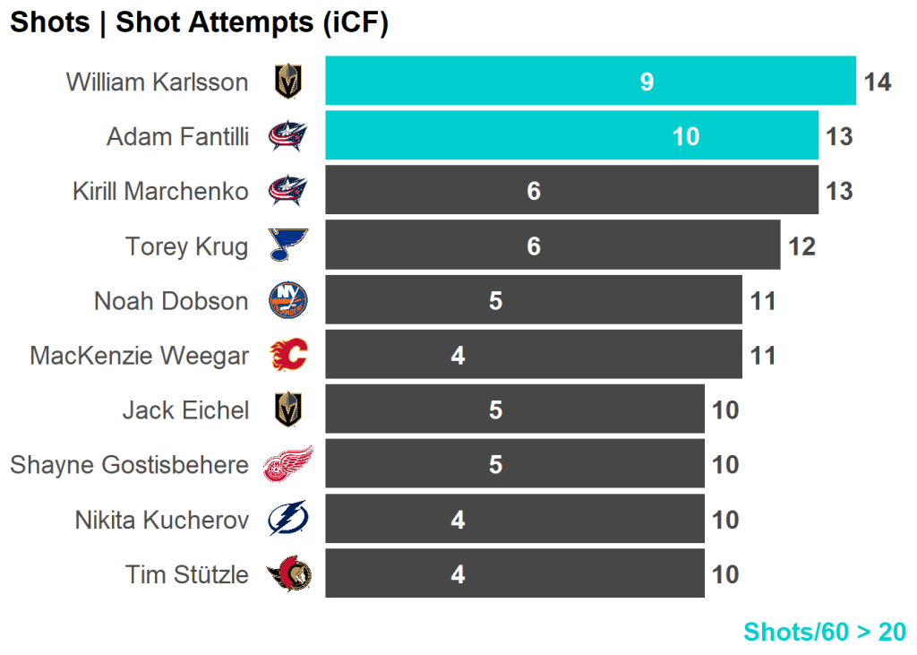Click the chart title "Shots | Shot Attempts (iCF)"
This screenshot has height=655, width=917.
pyautogui.click(x=199, y=22)
